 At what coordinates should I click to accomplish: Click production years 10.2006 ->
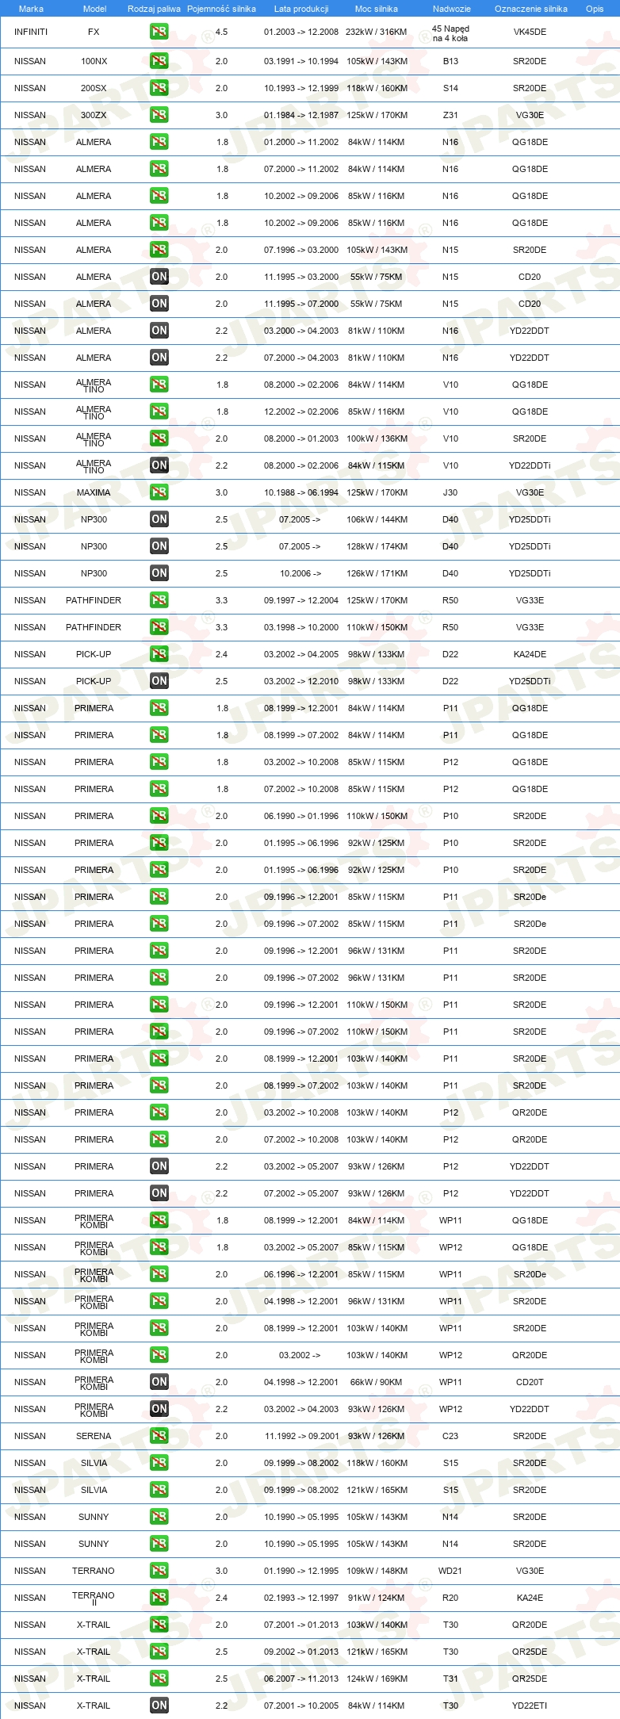point(300,573)
